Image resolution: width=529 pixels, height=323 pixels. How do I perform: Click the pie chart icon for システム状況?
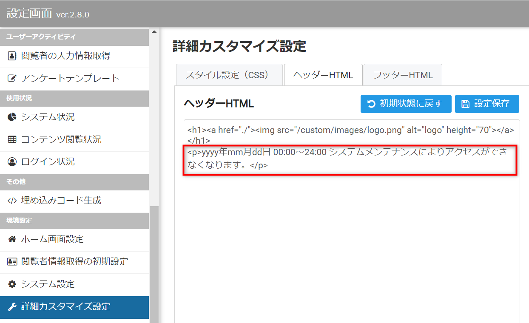12,117
